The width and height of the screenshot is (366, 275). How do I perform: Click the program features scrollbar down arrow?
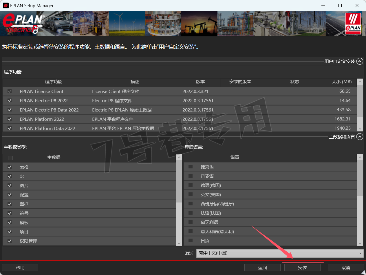click(x=360, y=129)
